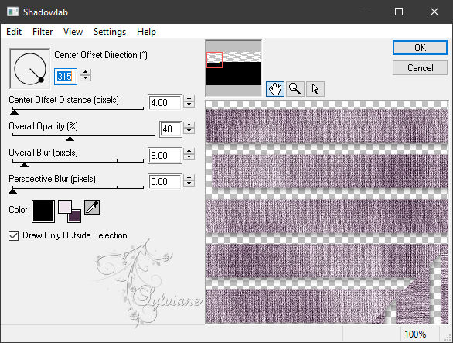Increase Center Offset Distance spinner
Image resolution: width=453 pixels, height=343 pixels.
pyautogui.click(x=189, y=98)
